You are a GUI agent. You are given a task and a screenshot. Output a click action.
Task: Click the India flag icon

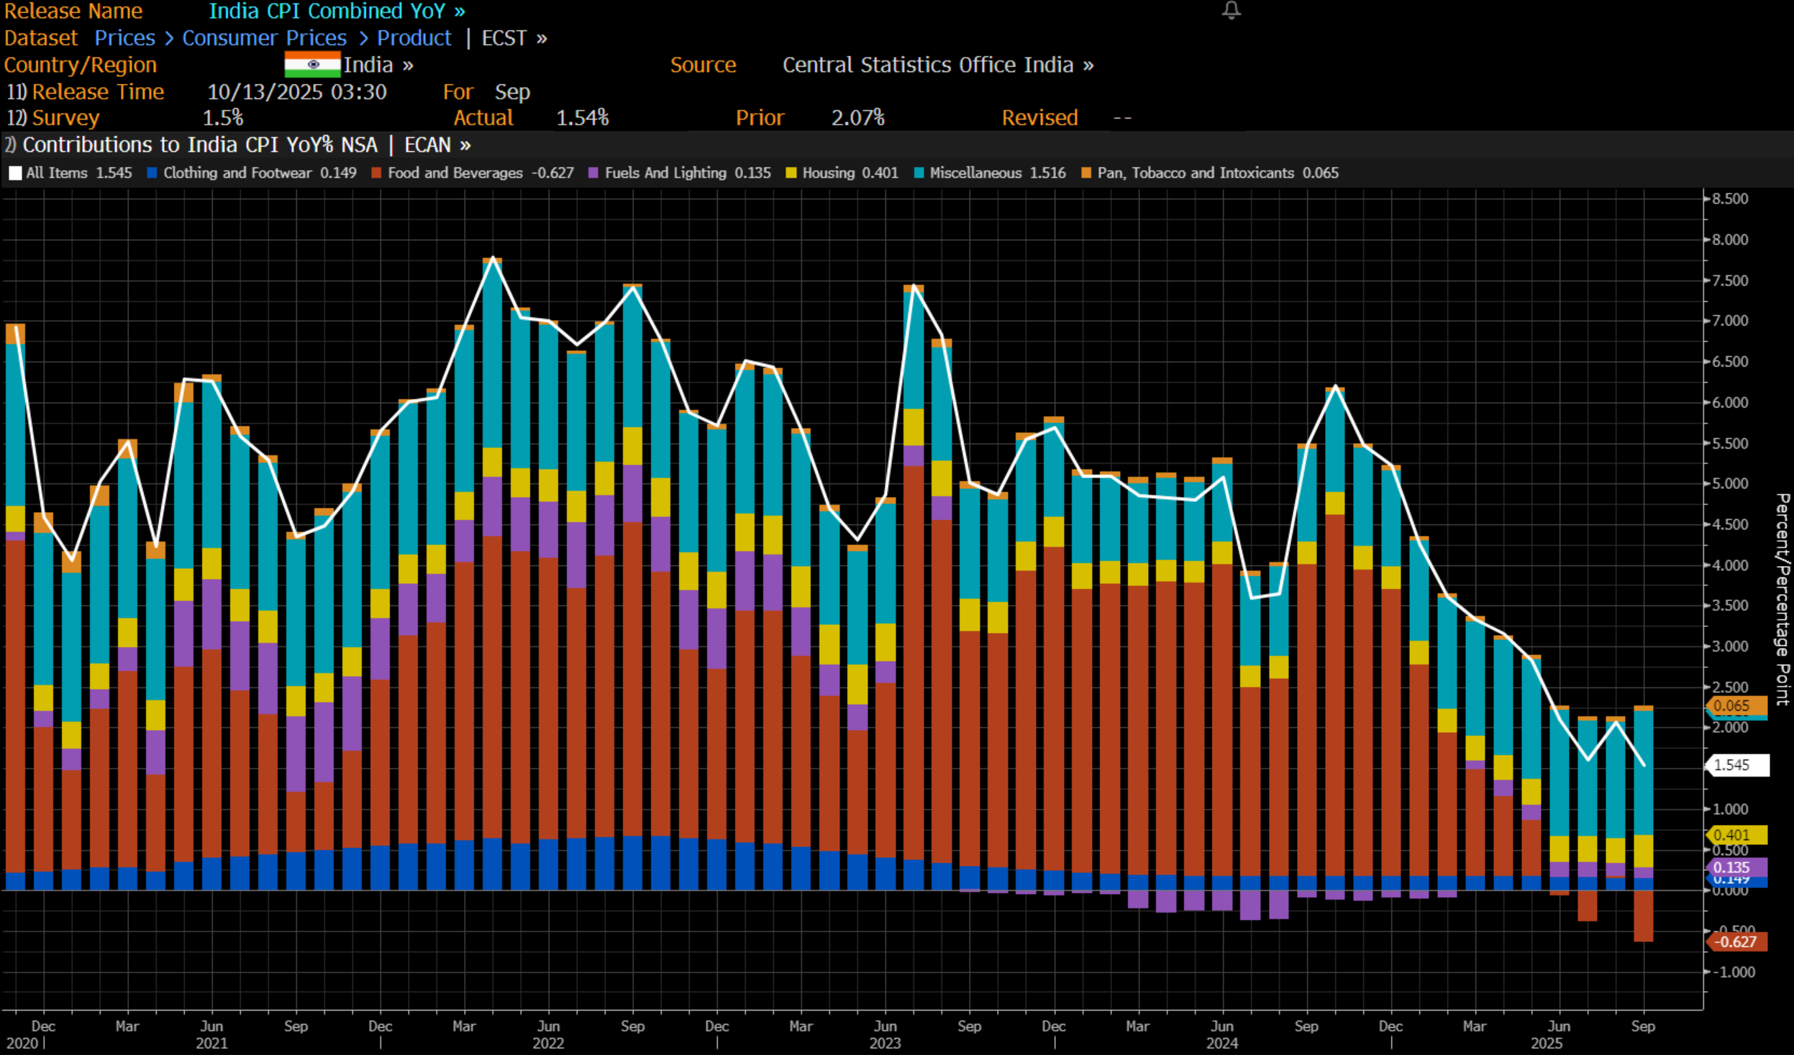312,65
